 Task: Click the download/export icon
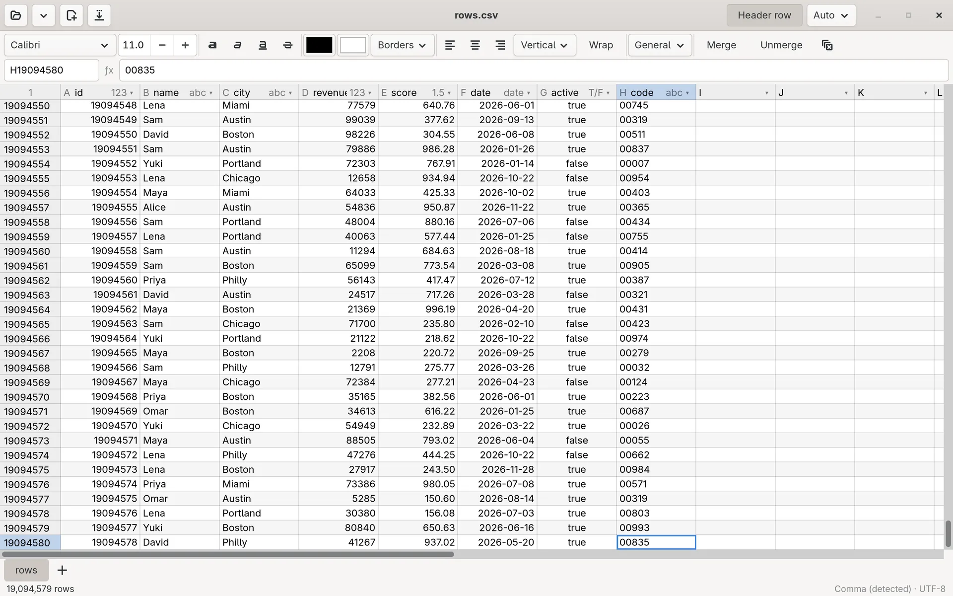pos(99,15)
